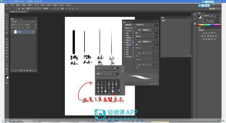
Task: Click the Photoshop Ps logo icon
Action: (x=6, y=5)
